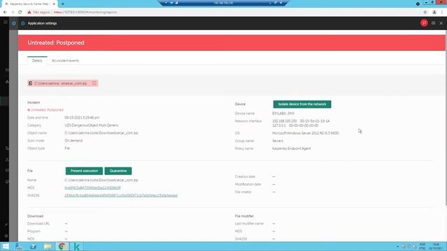Click the not secure warning icon
447x251 pixels.
point(29,13)
